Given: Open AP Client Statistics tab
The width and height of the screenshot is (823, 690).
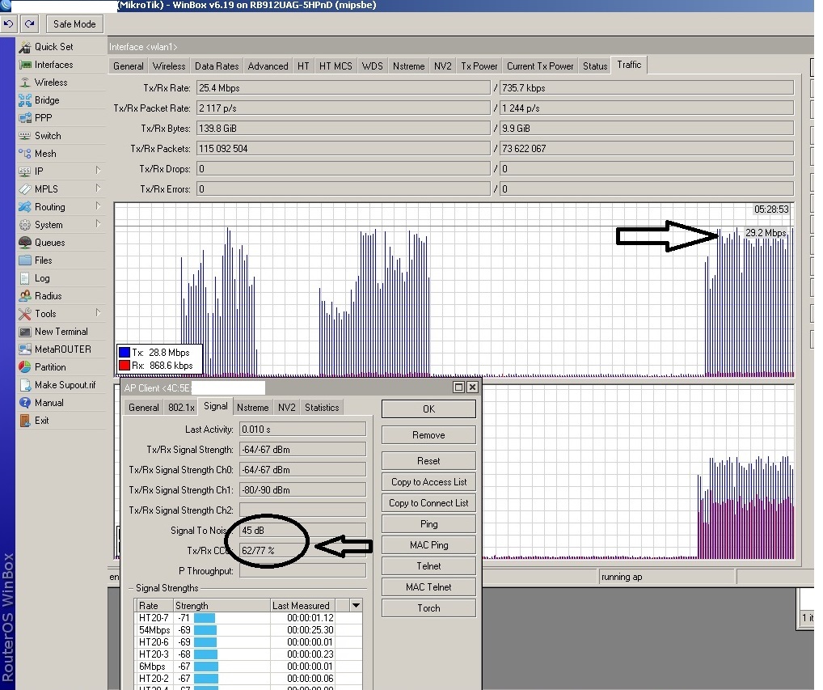Looking at the screenshot, I should coord(322,408).
